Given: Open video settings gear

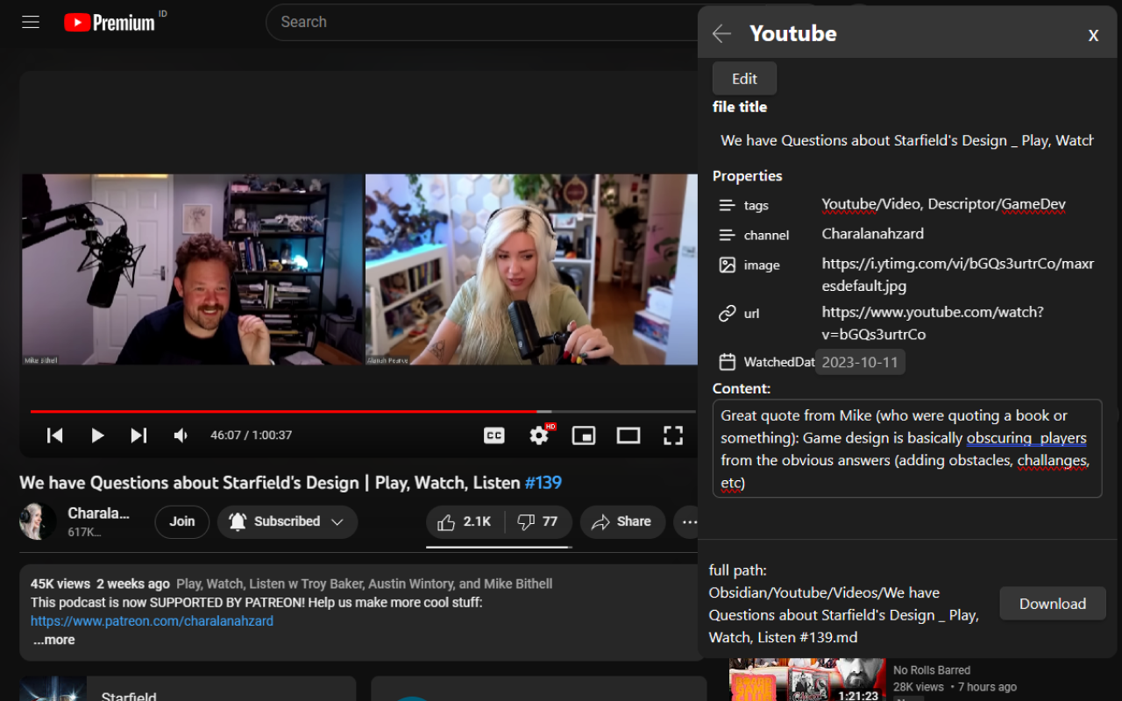Looking at the screenshot, I should pyautogui.click(x=539, y=435).
